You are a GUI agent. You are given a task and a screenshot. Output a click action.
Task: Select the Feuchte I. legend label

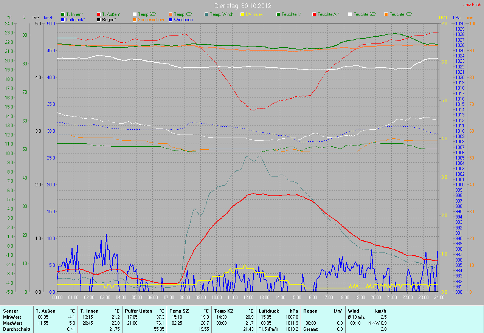(292, 14)
